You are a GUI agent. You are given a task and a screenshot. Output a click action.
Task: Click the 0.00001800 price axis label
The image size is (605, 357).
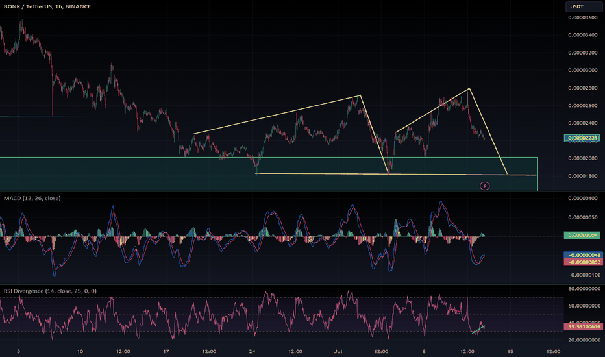click(x=583, y=176)
